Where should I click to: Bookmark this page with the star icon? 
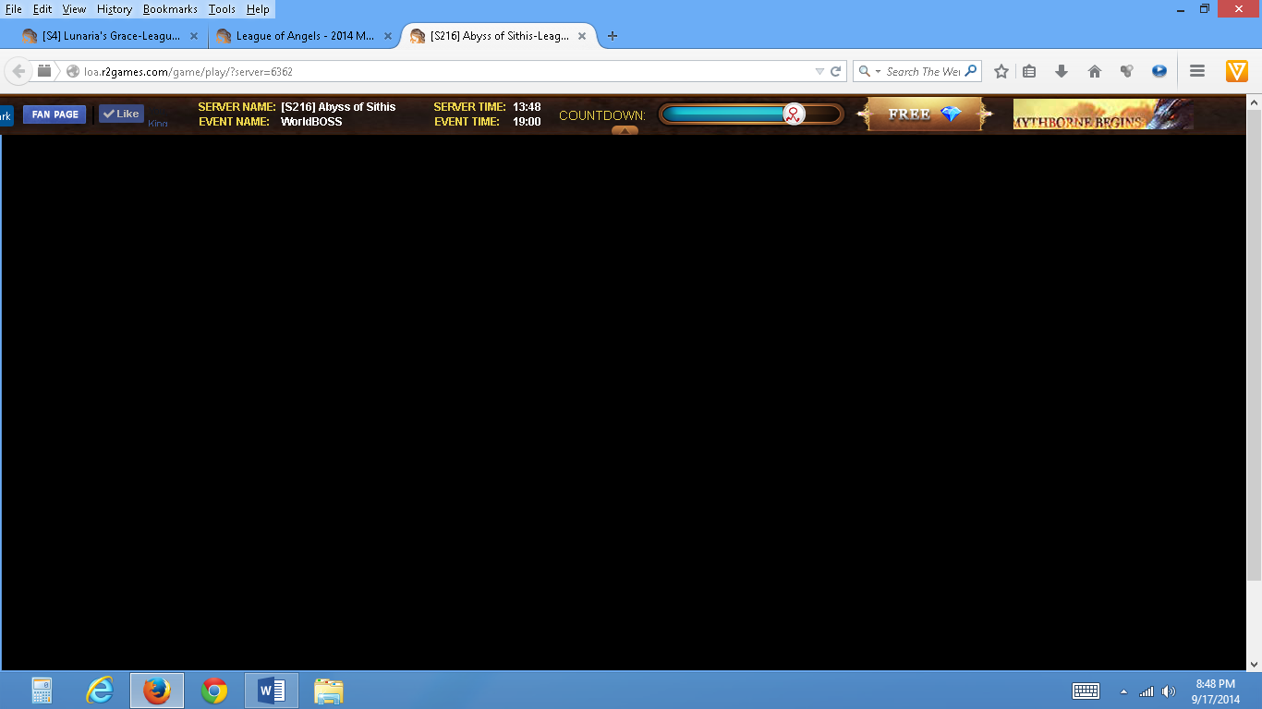pyautogui.click(x=1001, y=71)
